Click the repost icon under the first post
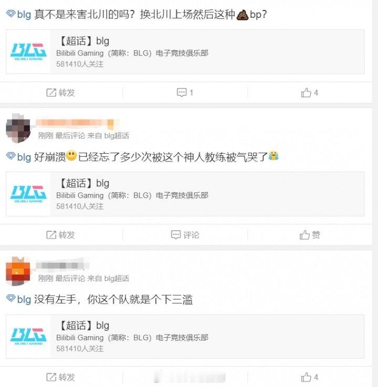 click(51, 93)
